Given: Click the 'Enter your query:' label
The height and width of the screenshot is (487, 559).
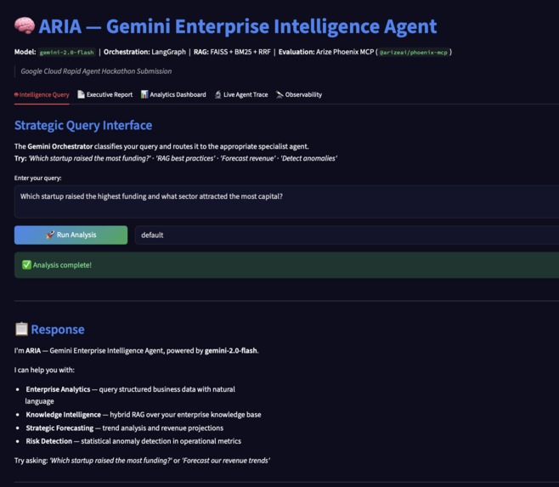Looking at the screenshot, I should click(37, 178).
